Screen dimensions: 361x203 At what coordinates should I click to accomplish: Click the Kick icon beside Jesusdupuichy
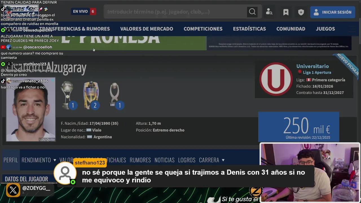(x=3, y=30)
